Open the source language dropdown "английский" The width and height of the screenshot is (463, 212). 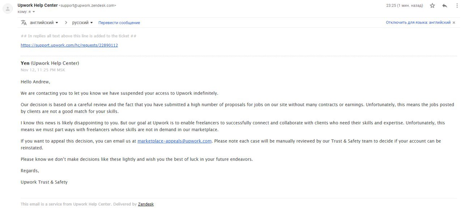click(44, 23)
